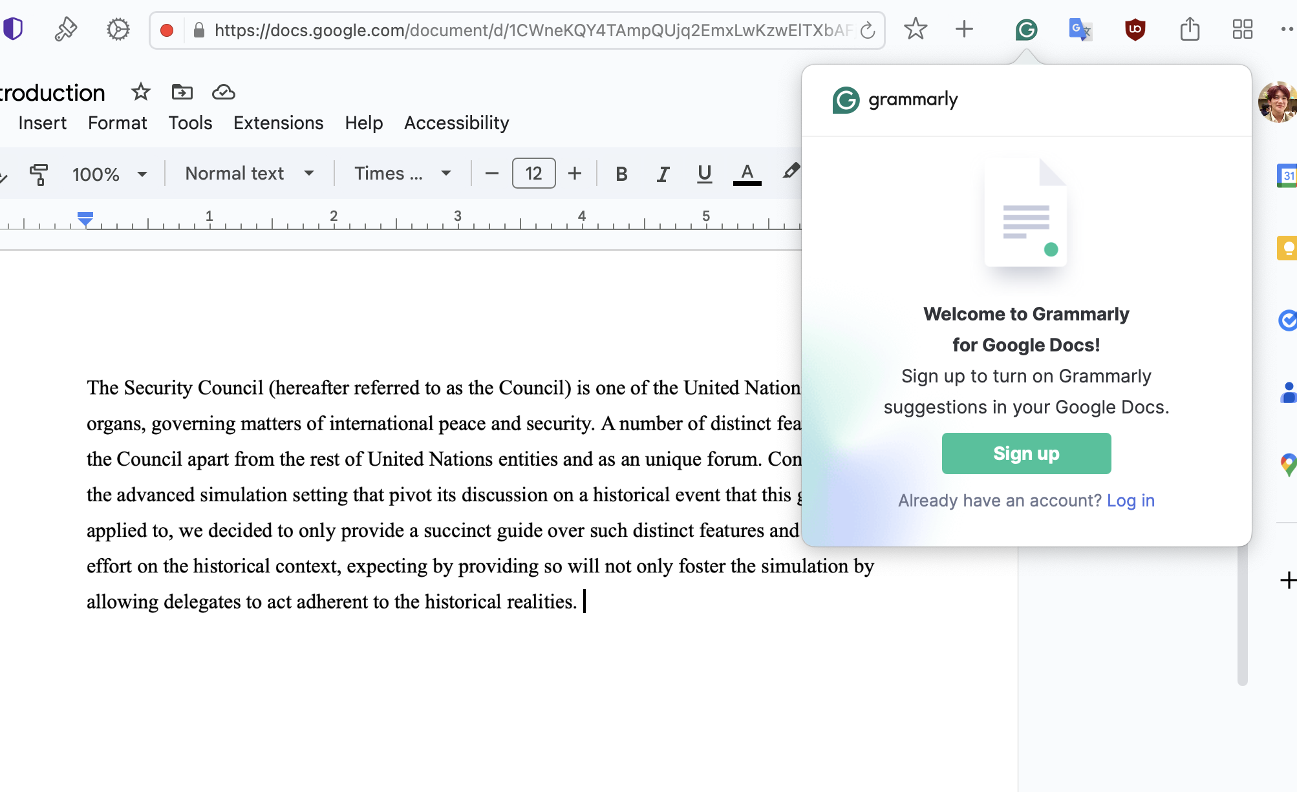Screen dimensions: 1297x792
Task: Toggle underline formatting
Action: pyautogui.click(x=704, y=174)
